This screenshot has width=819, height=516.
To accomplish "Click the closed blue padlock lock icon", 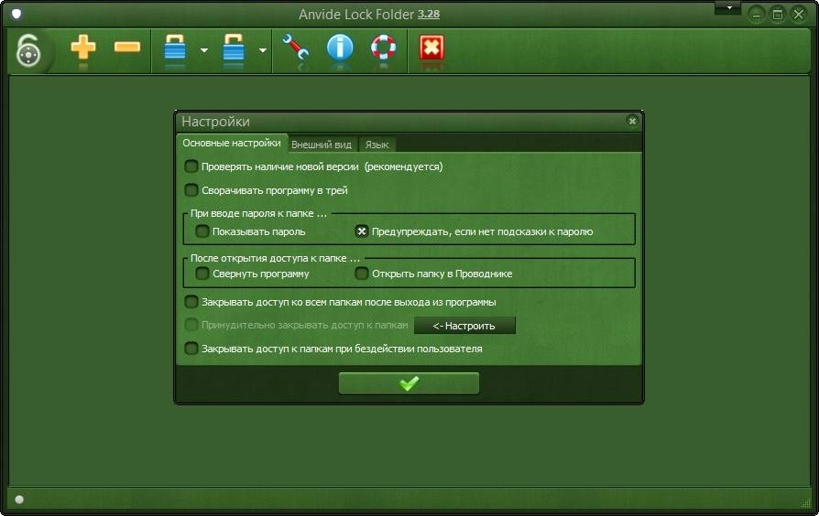I will pyautogui.click(x=175, y=48).
